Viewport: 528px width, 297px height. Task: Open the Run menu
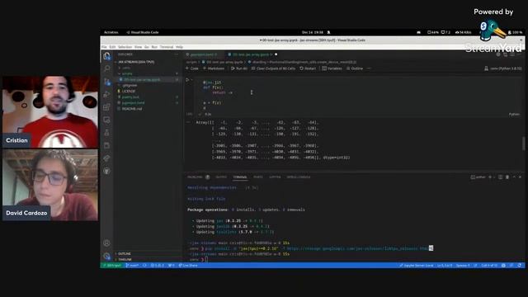tap(154, 47)
